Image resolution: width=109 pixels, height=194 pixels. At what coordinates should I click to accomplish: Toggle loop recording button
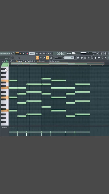click(51, 53)
